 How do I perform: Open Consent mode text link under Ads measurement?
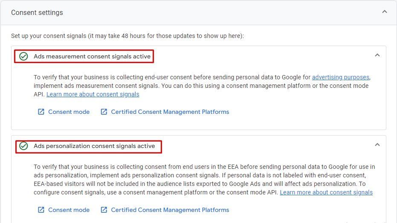[x=69, y=112]
